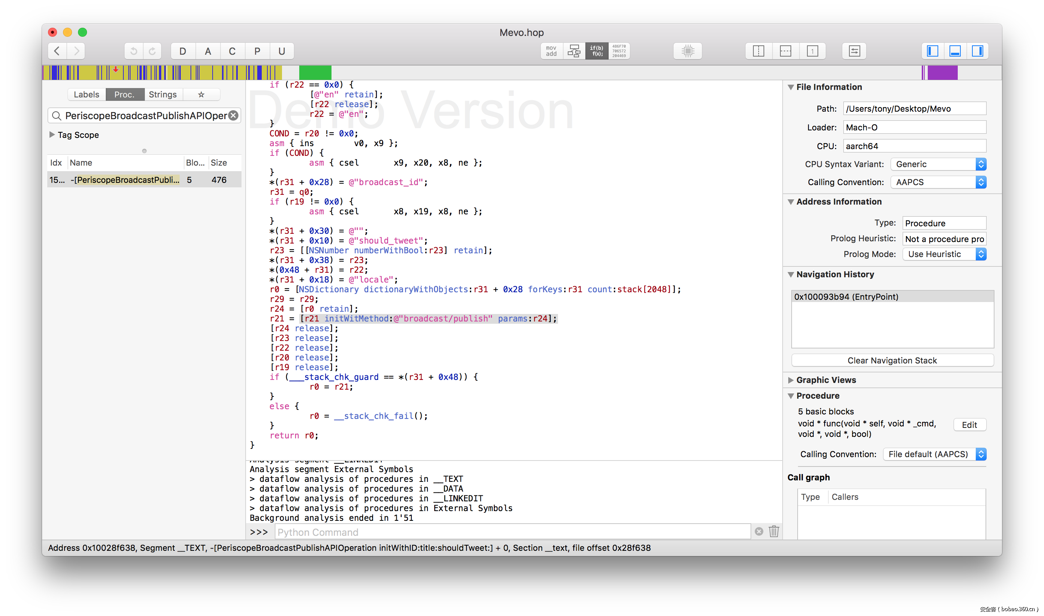Expand the Tag Scope disclosure triangle

(52, 135)
